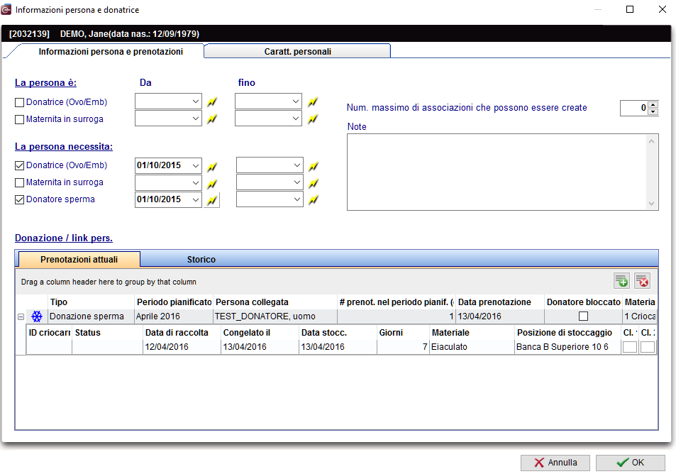Click the 'La persona necessita:' heading link
676x474 pixels.
64,147
